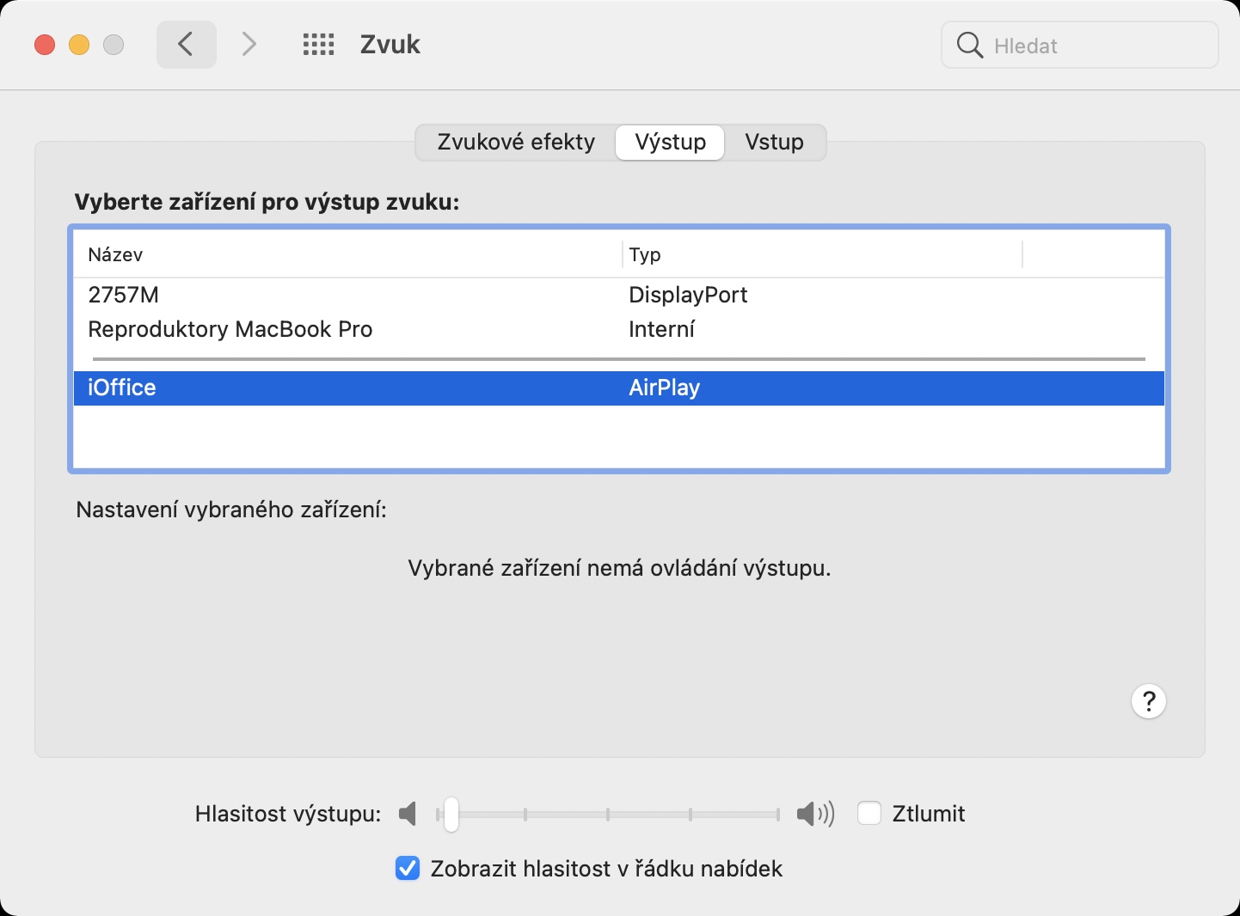The height and width of the screenshot is (916, 1240).
Task: Select the Výstup tab
Action: click(670, 142)
